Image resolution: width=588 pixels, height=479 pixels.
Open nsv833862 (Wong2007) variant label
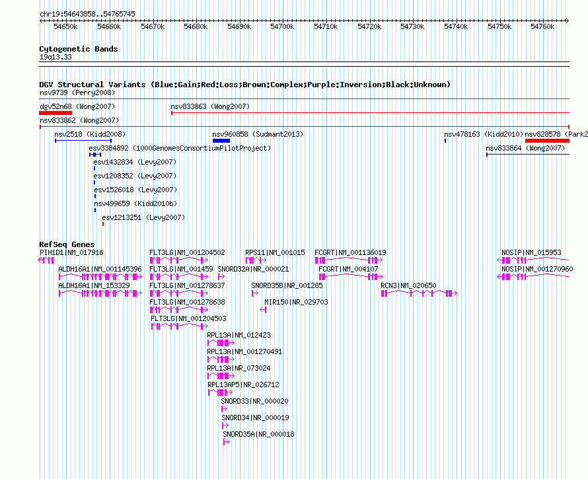79,120
